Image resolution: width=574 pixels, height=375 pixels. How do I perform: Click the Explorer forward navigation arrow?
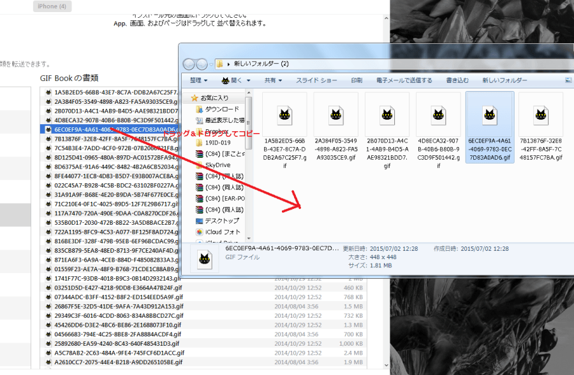[202, 64]
